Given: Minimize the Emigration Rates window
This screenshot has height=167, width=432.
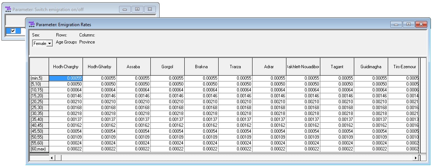Looking at the screenshot, I should (x=398, y=24).
